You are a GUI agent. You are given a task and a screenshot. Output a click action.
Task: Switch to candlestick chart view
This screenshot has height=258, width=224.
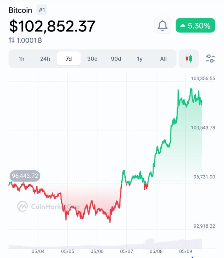coord(189,59)
